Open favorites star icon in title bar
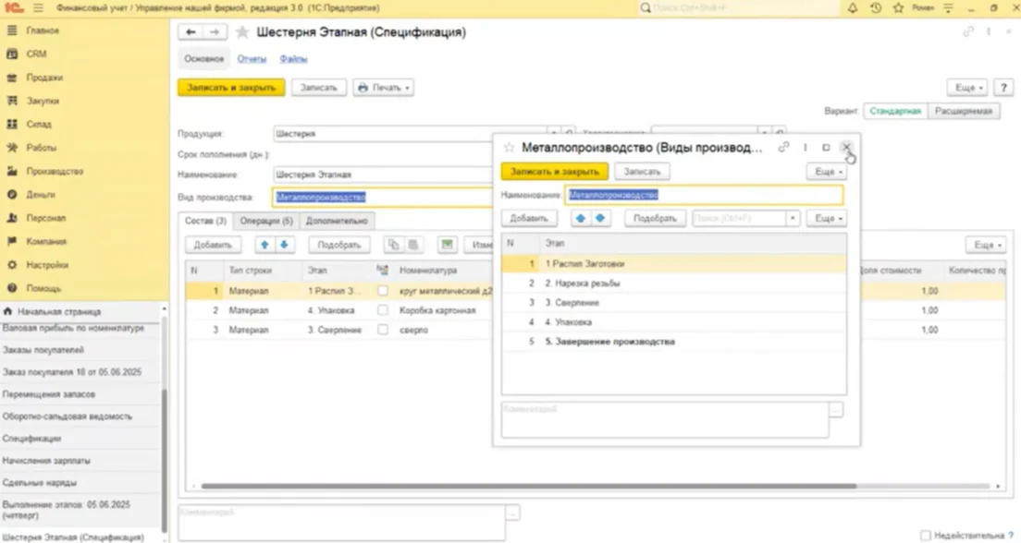The height and width of the screenshot is (543, 1021). (x=899, y=7)
